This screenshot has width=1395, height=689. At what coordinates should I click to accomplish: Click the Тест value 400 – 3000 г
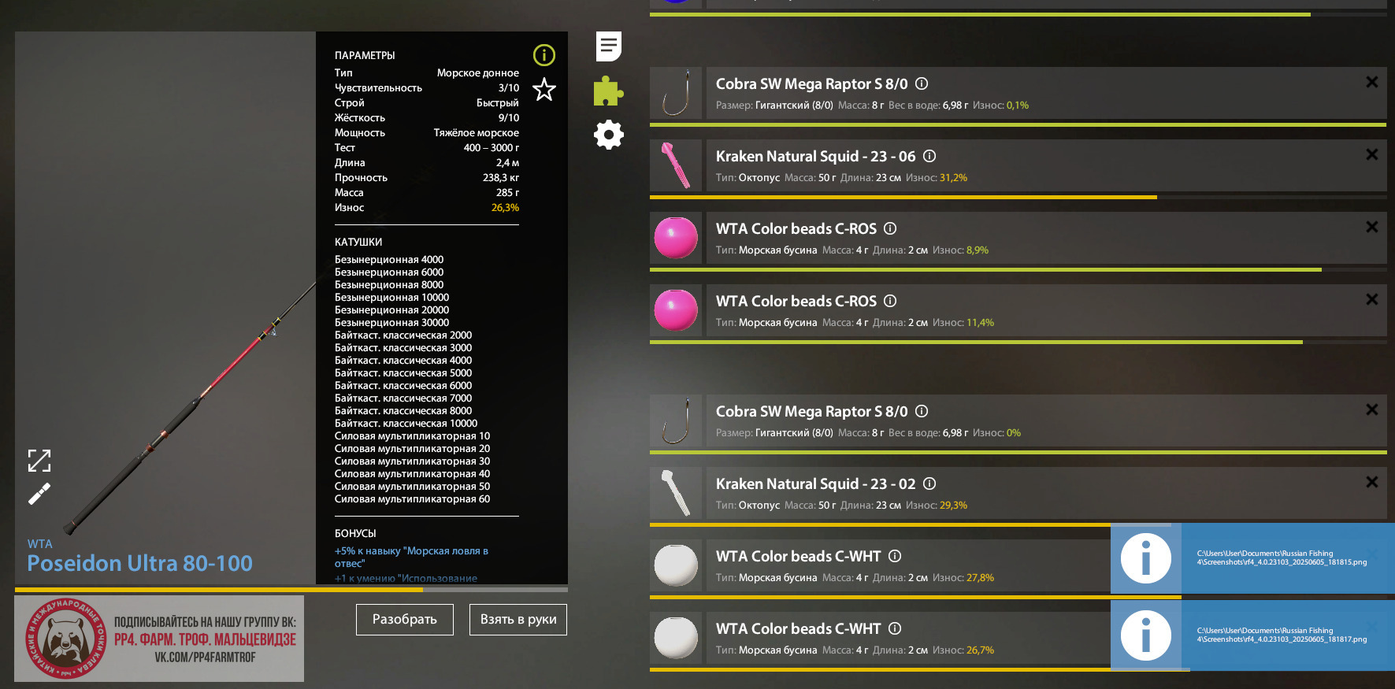point(492,148)
